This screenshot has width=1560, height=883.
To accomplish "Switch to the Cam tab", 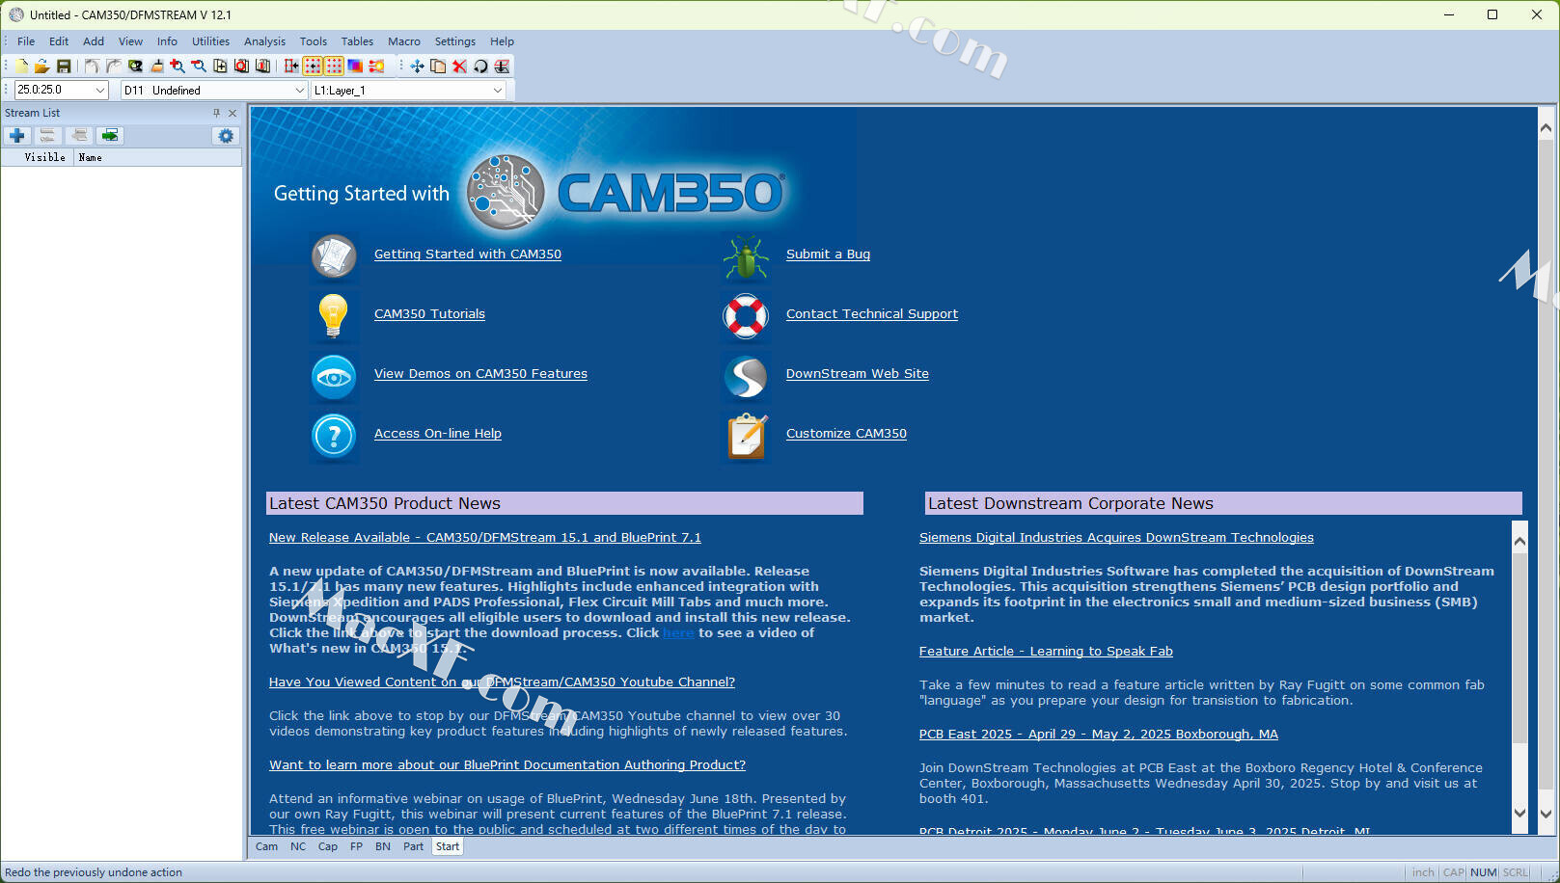I will click(x=266, y=846).
